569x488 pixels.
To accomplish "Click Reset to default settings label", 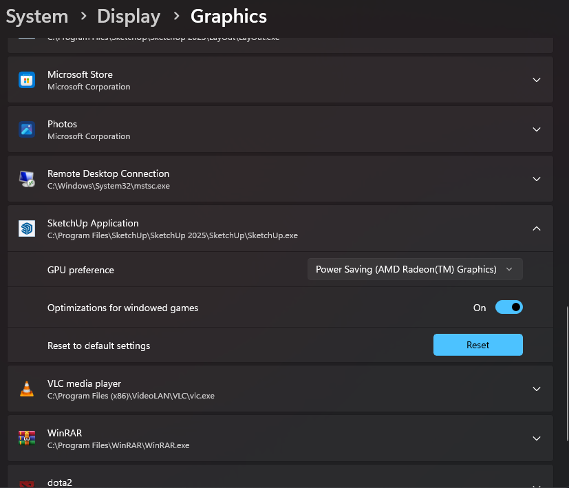I will tap(98, 346).
